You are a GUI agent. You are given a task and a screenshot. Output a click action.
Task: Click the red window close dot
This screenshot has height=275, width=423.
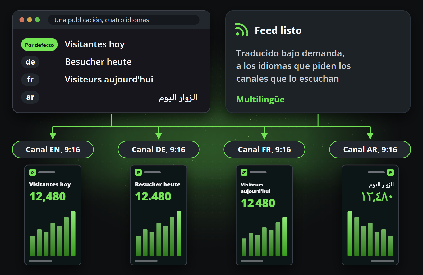pos(22,20)
